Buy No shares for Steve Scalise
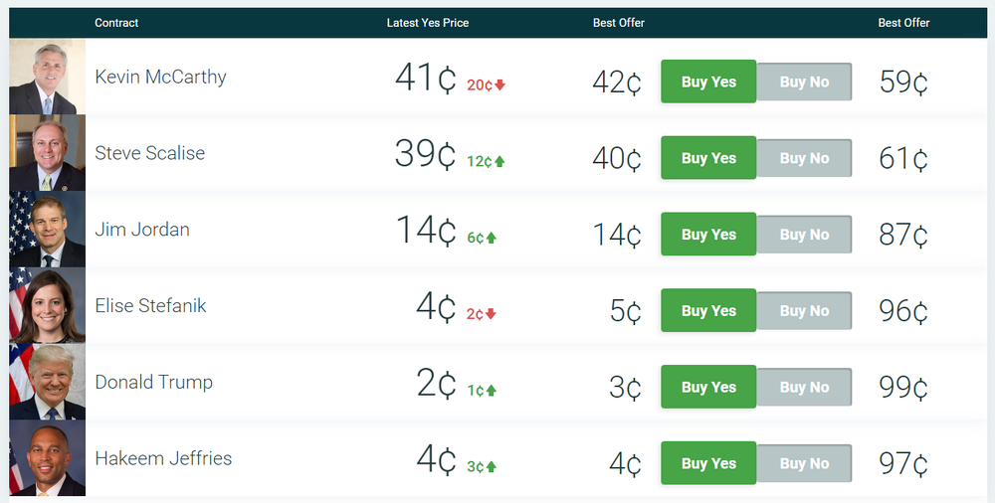Viewport: 995px width, 503px height. (x=804, y=158)
